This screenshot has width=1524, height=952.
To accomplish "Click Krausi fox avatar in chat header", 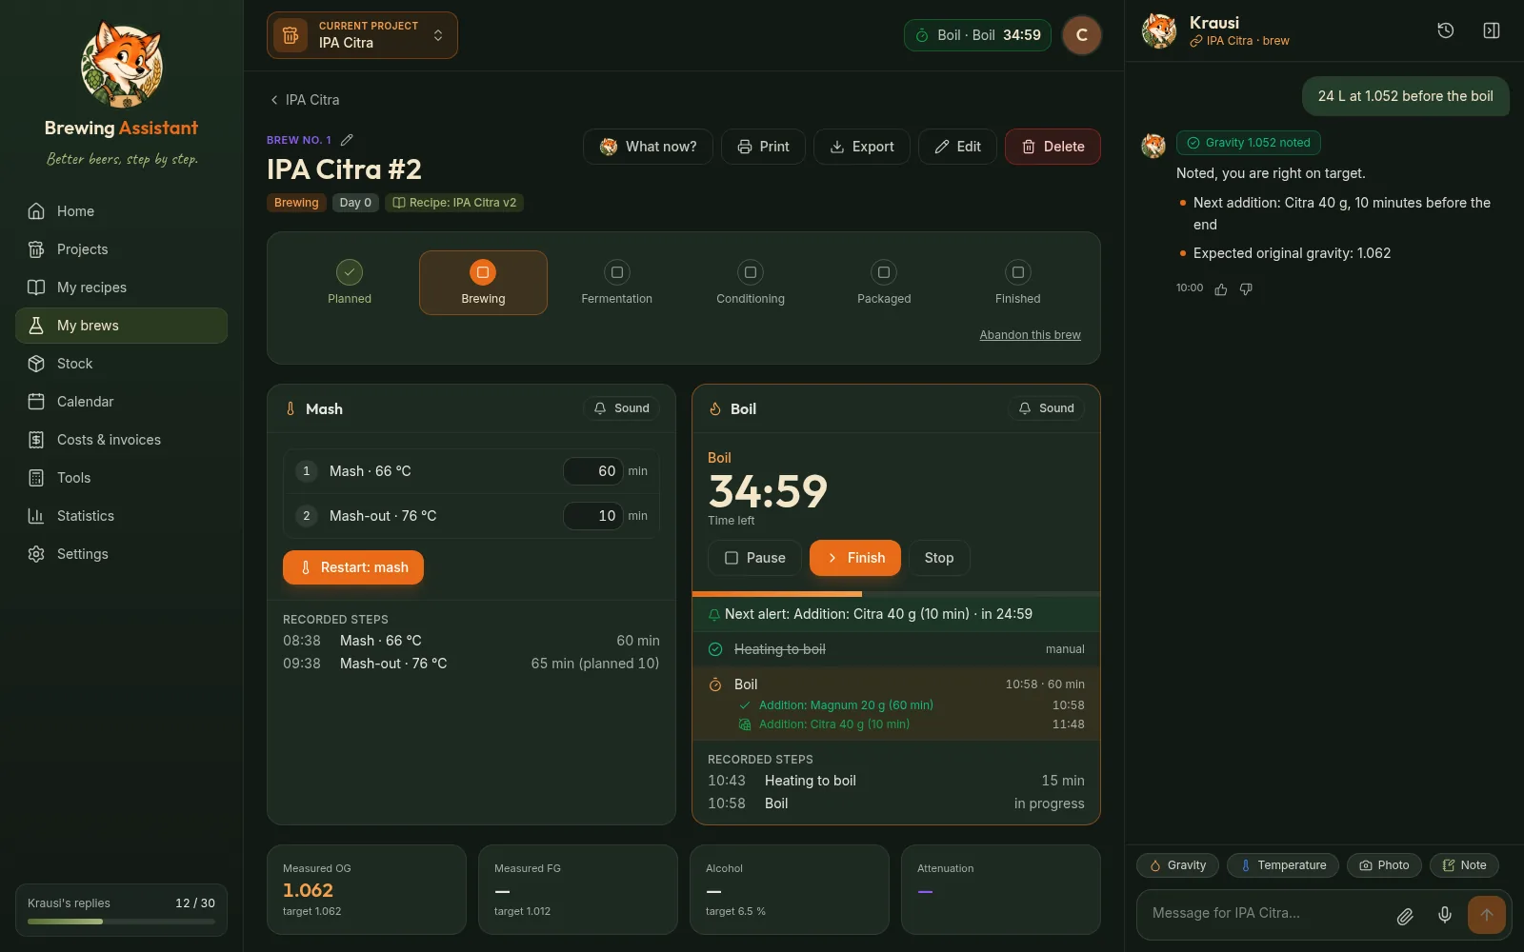I will click(1159, 30).
